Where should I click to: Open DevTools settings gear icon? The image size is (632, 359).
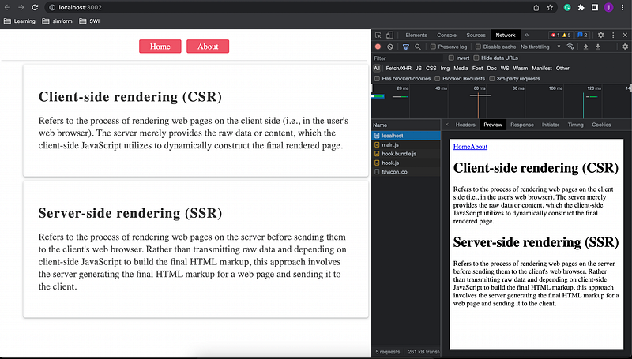[x=600, y=35]
